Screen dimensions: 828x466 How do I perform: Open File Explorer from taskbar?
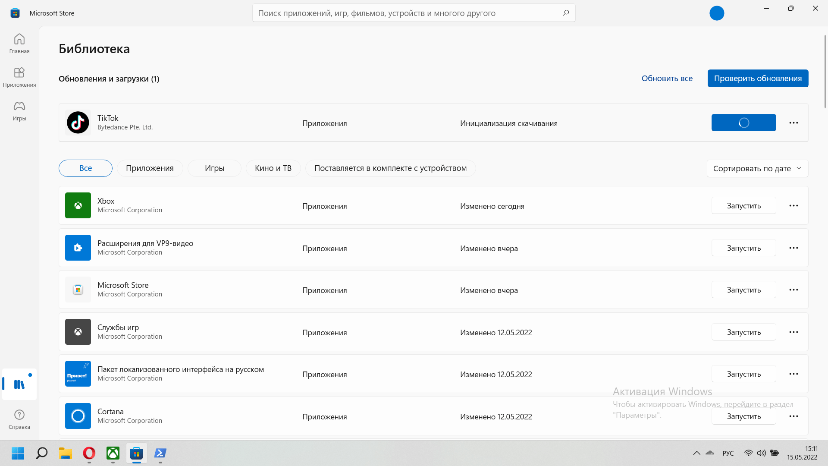pos(66,453)
